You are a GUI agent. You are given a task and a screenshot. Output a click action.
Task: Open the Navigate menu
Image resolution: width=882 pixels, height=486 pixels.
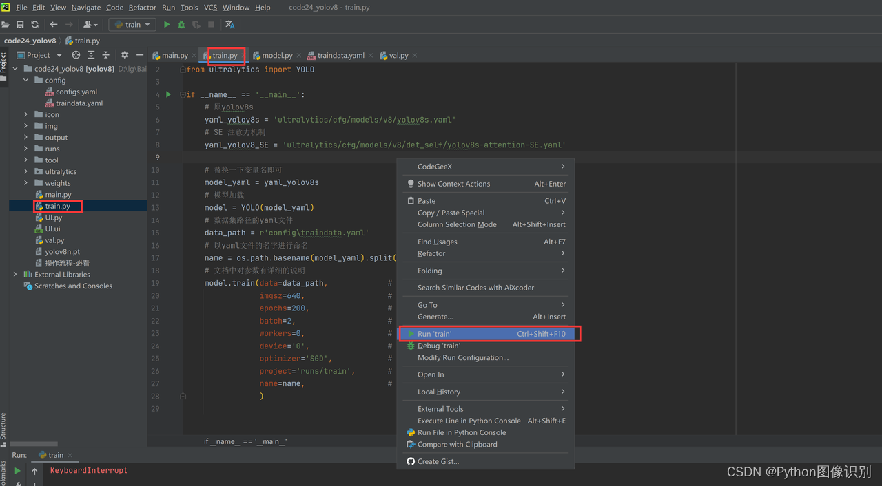point(86,7)
